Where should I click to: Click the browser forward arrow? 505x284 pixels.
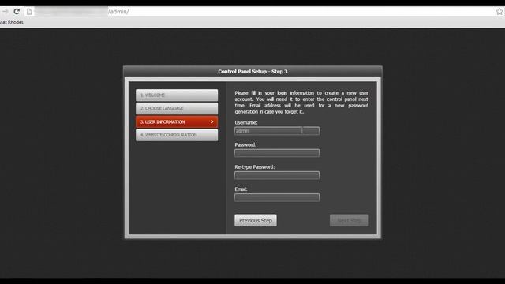(5, 12)
